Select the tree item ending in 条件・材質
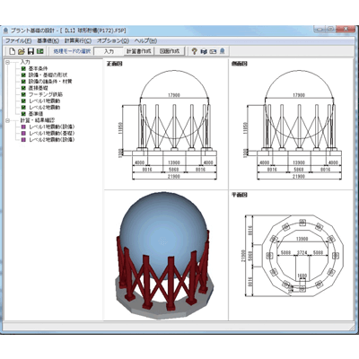Image resolution: width=359 pixels, height=359 pixels. click(50, 82)
